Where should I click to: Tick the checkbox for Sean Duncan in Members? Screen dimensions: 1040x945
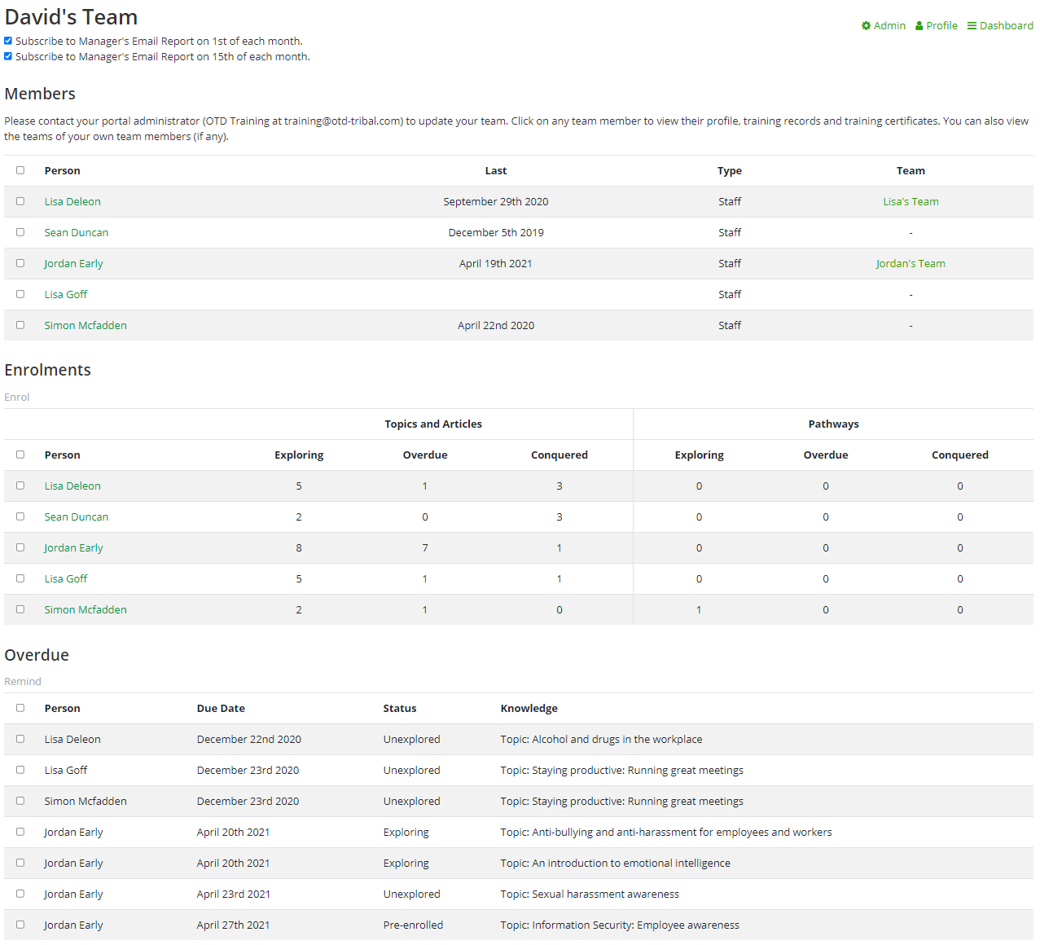click(20, 232)
